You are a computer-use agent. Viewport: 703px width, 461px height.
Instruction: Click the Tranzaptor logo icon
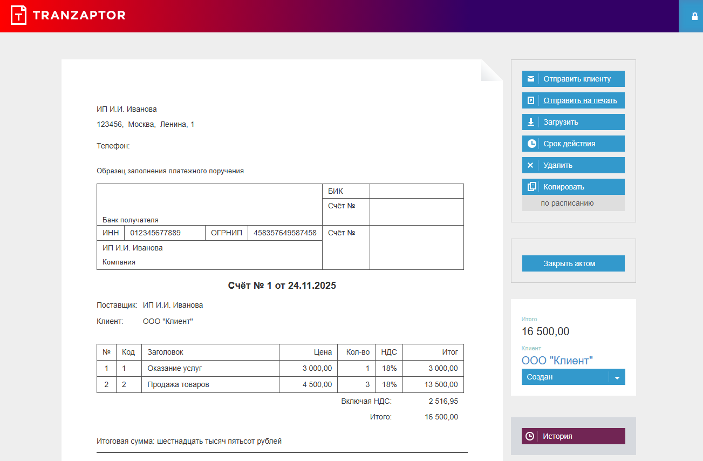tap(18, 15)
